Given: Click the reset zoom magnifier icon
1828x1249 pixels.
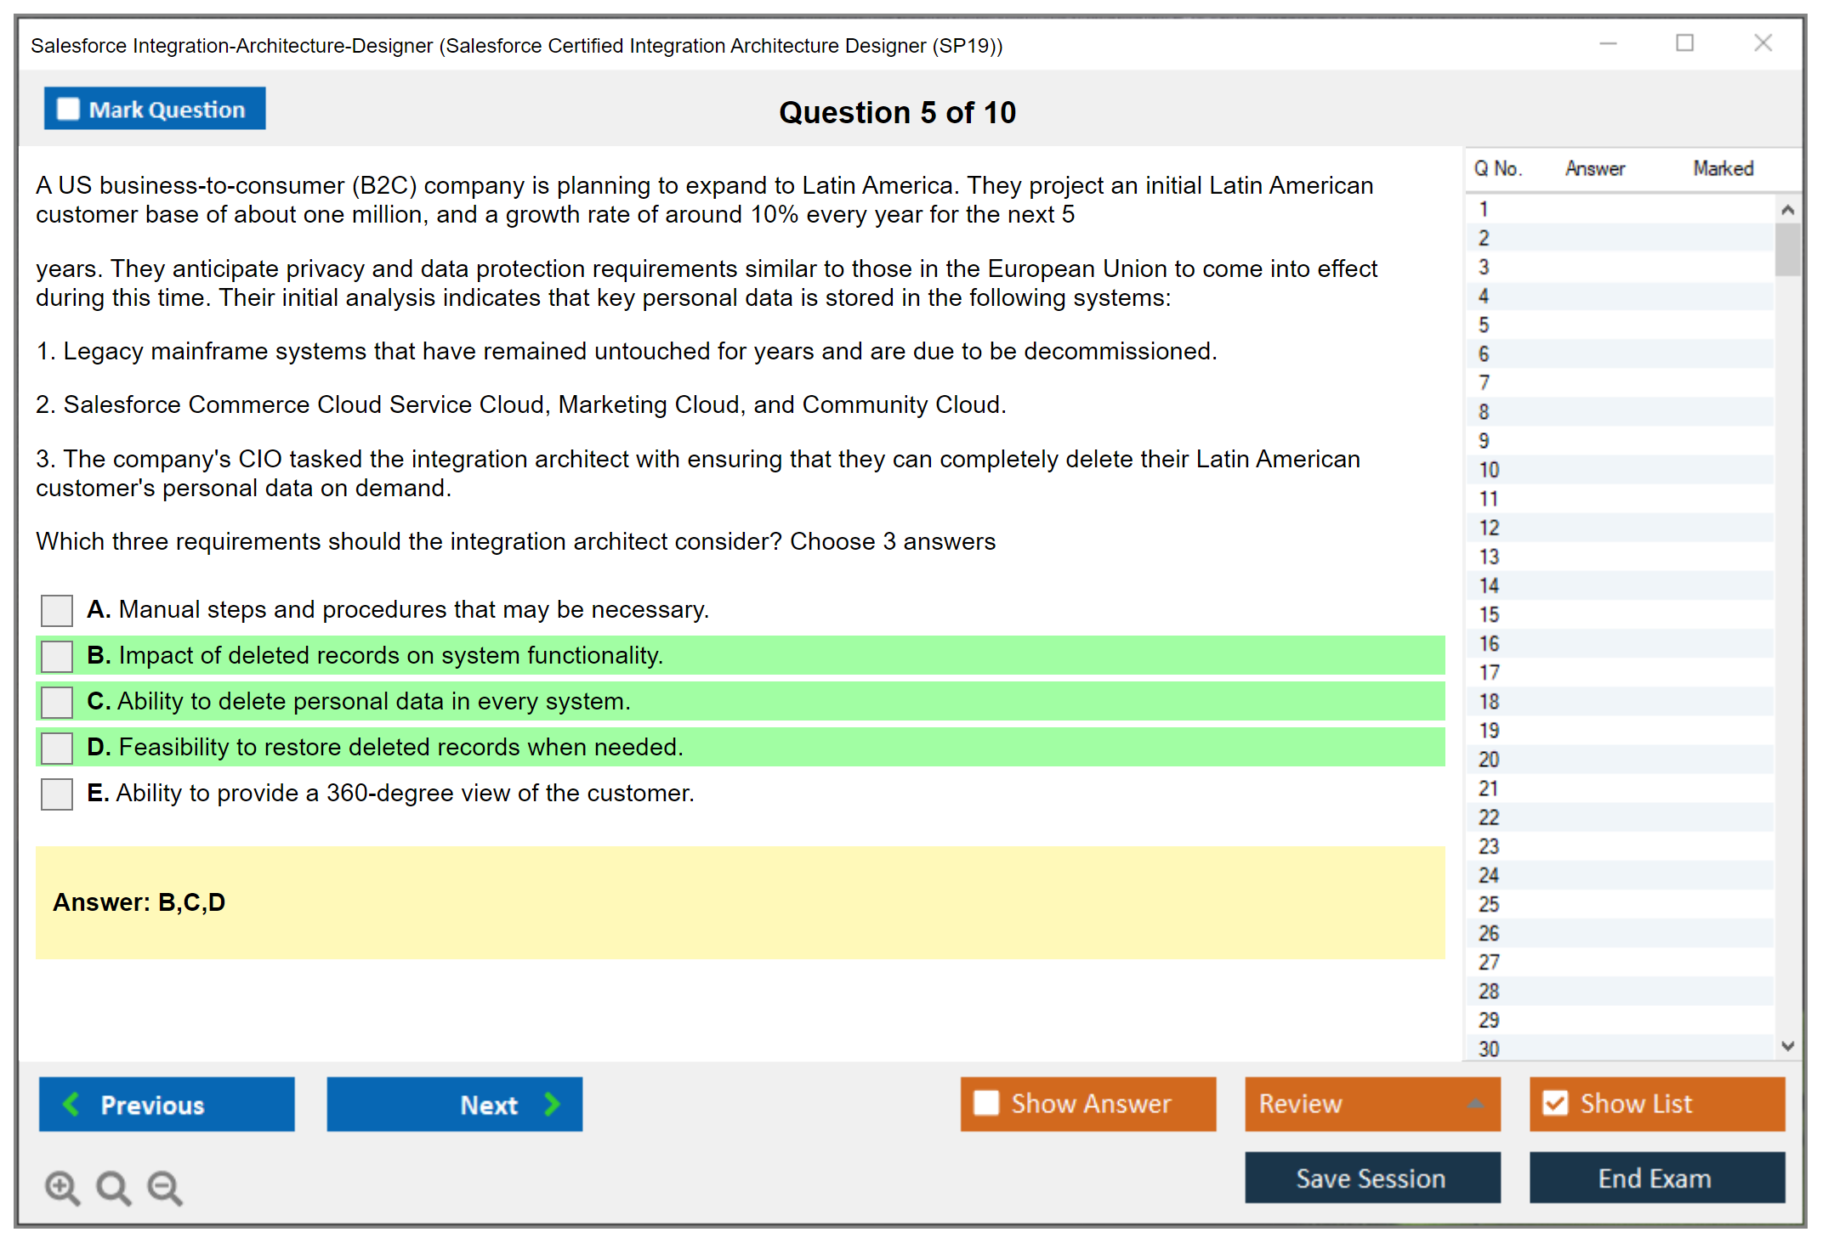Looking at the screenshot, I should coord(113,1187).
